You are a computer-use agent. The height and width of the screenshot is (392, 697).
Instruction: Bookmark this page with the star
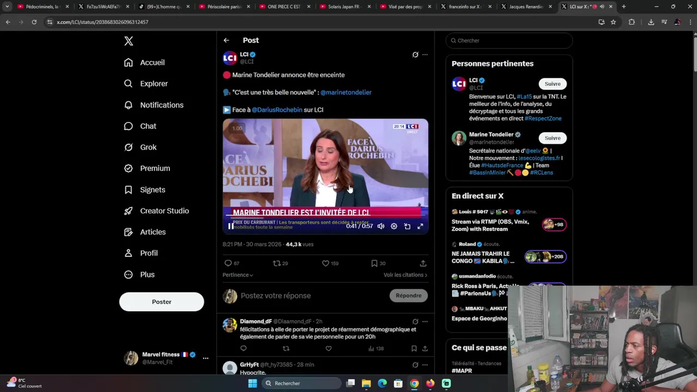[x=613, y=22]
